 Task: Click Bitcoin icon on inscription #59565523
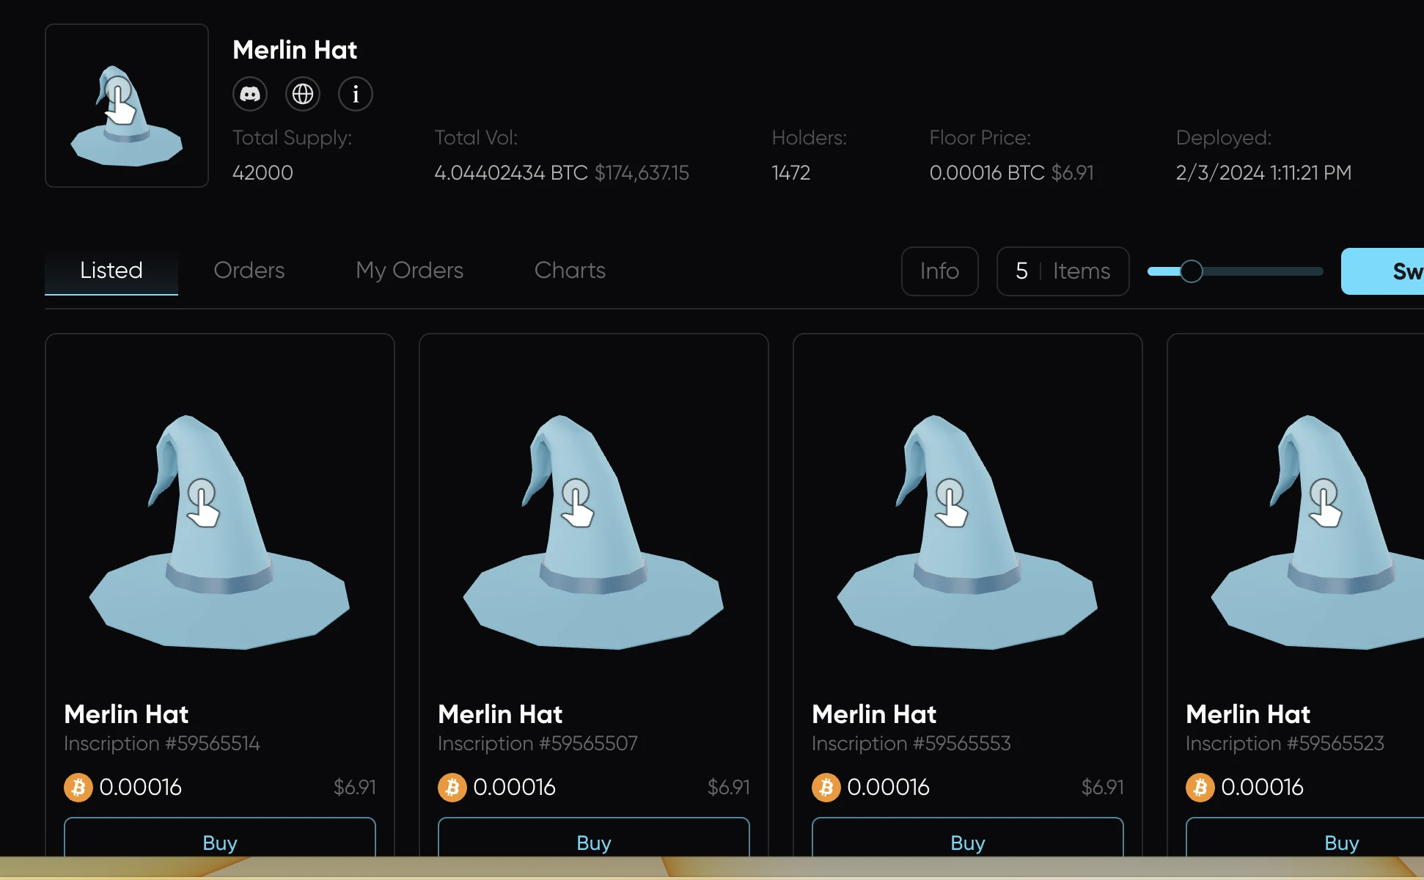point(1200,788)
